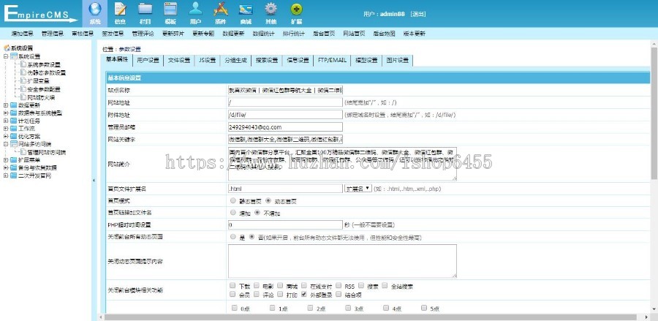Switch to the JS设置 tab

click(208, 61)
